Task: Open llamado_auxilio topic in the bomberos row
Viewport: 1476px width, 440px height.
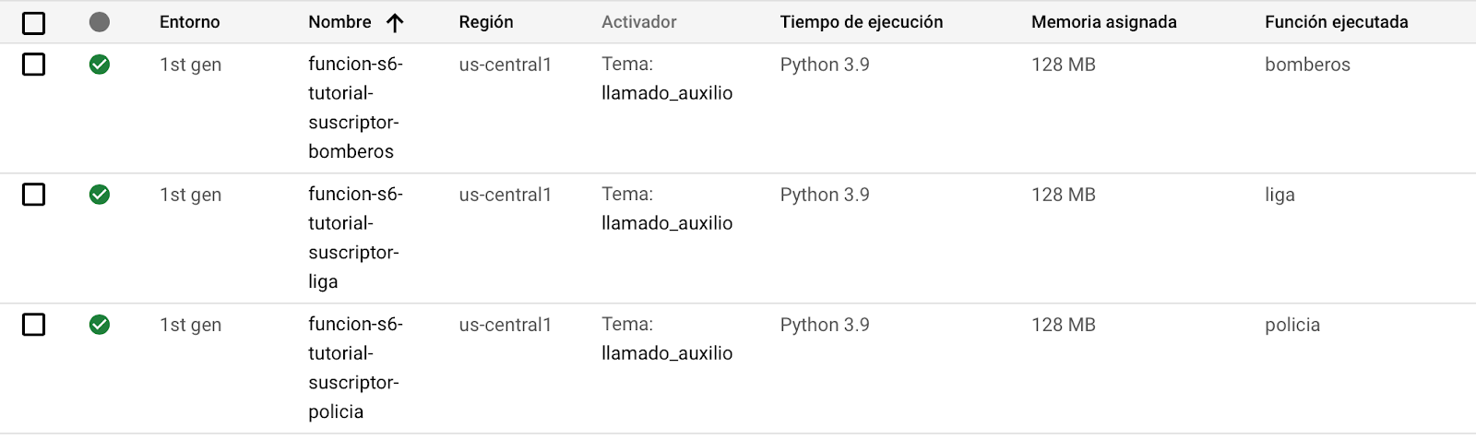Action: 667,93
